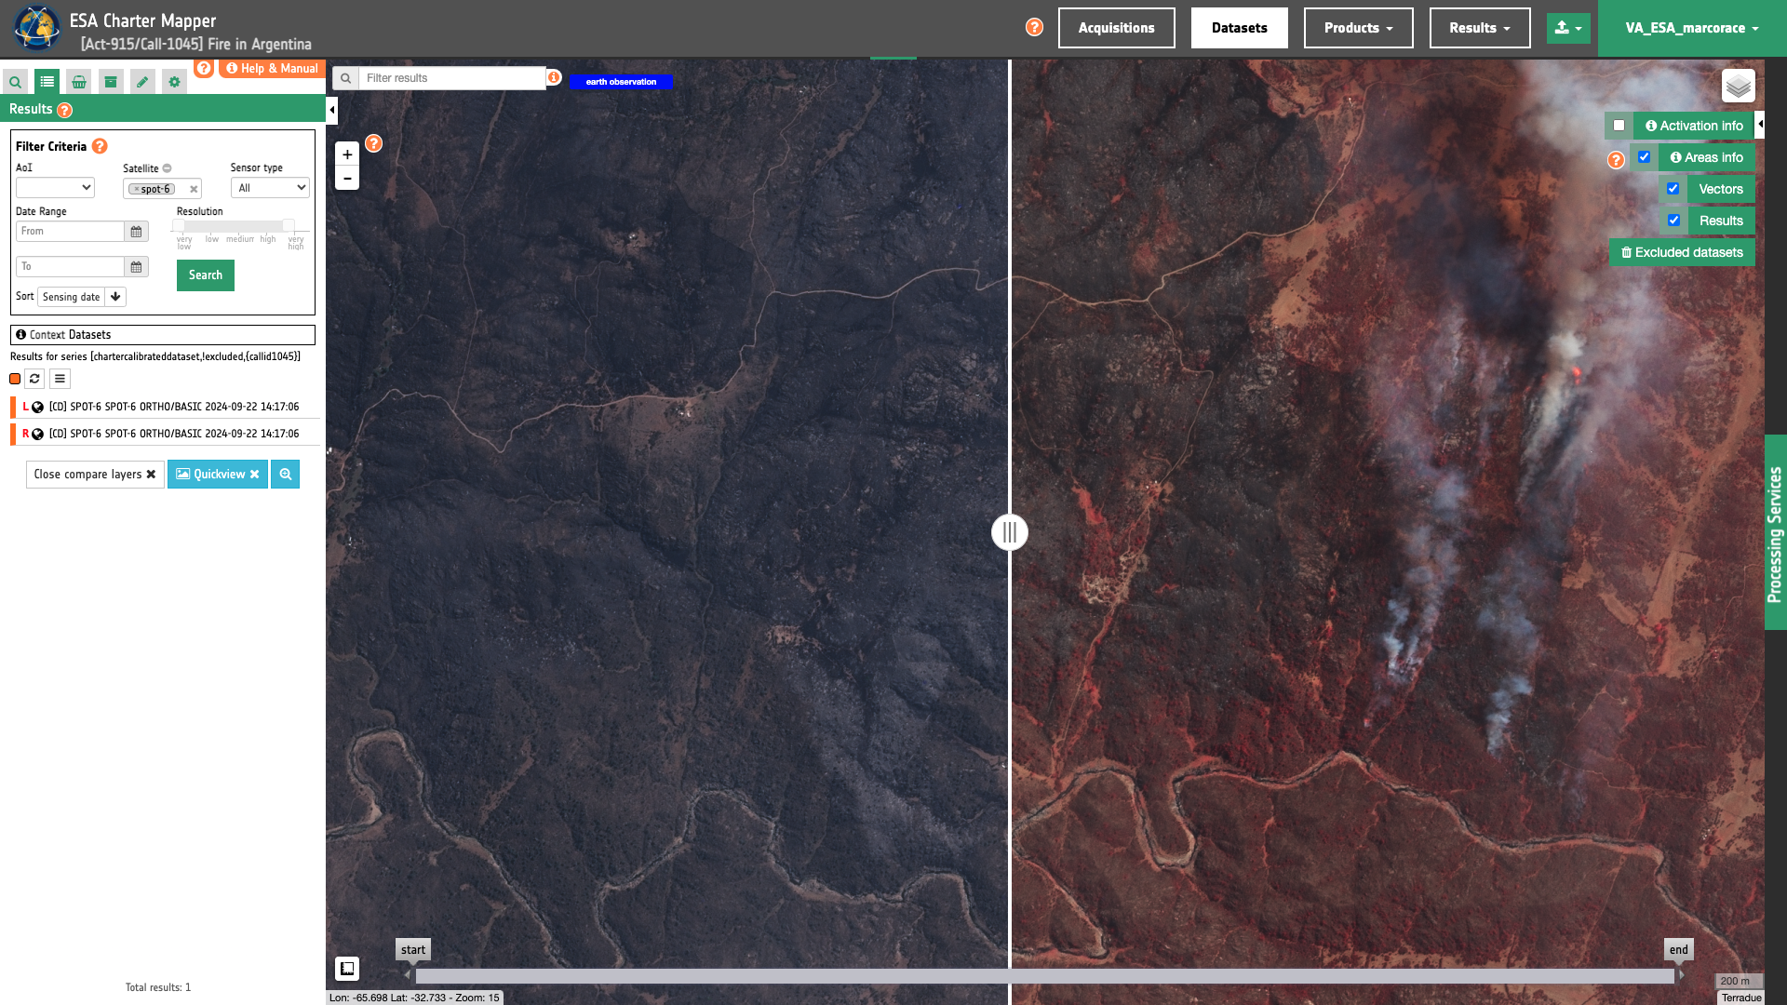Click the refresh results icon
The width and height of the screenshot is (1787, 1005).
[x=34, y=379]
